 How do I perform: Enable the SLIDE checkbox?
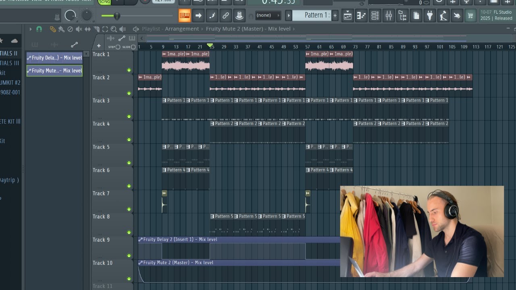tap(133, 47)
